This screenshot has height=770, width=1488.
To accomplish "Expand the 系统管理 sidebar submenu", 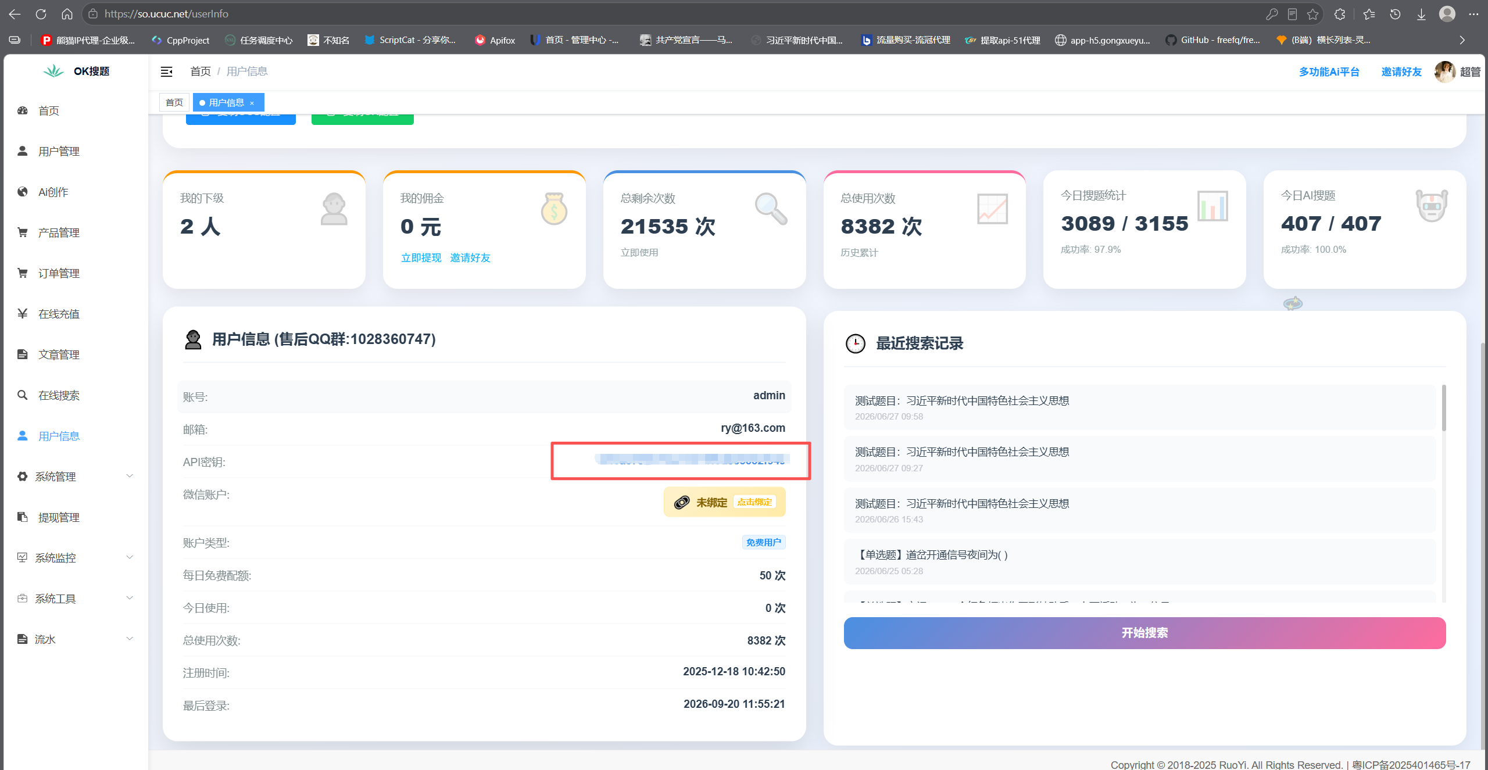I will click(x=76, y=477).
